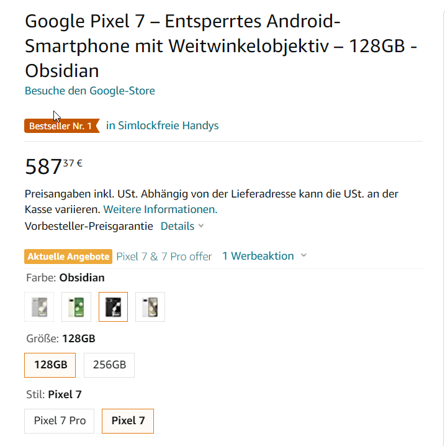Click the Pixel 7 & 7 Pro offer text
This screenshot has width=445, height=446.
[164, 257]
